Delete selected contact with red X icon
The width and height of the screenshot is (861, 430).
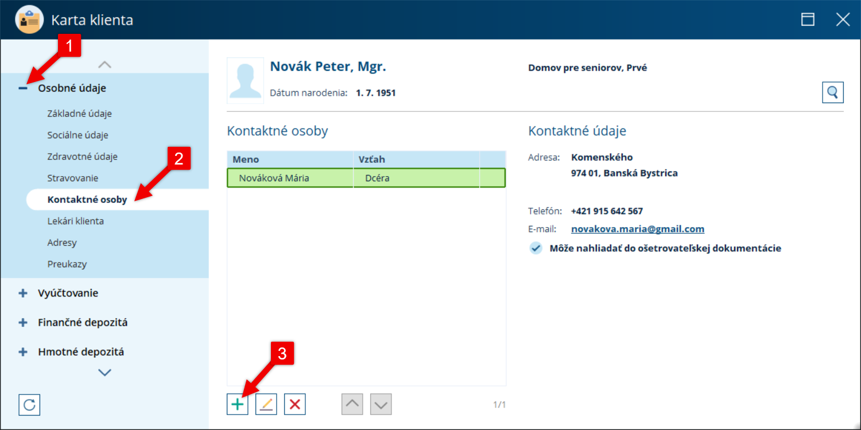click(295, 404)
